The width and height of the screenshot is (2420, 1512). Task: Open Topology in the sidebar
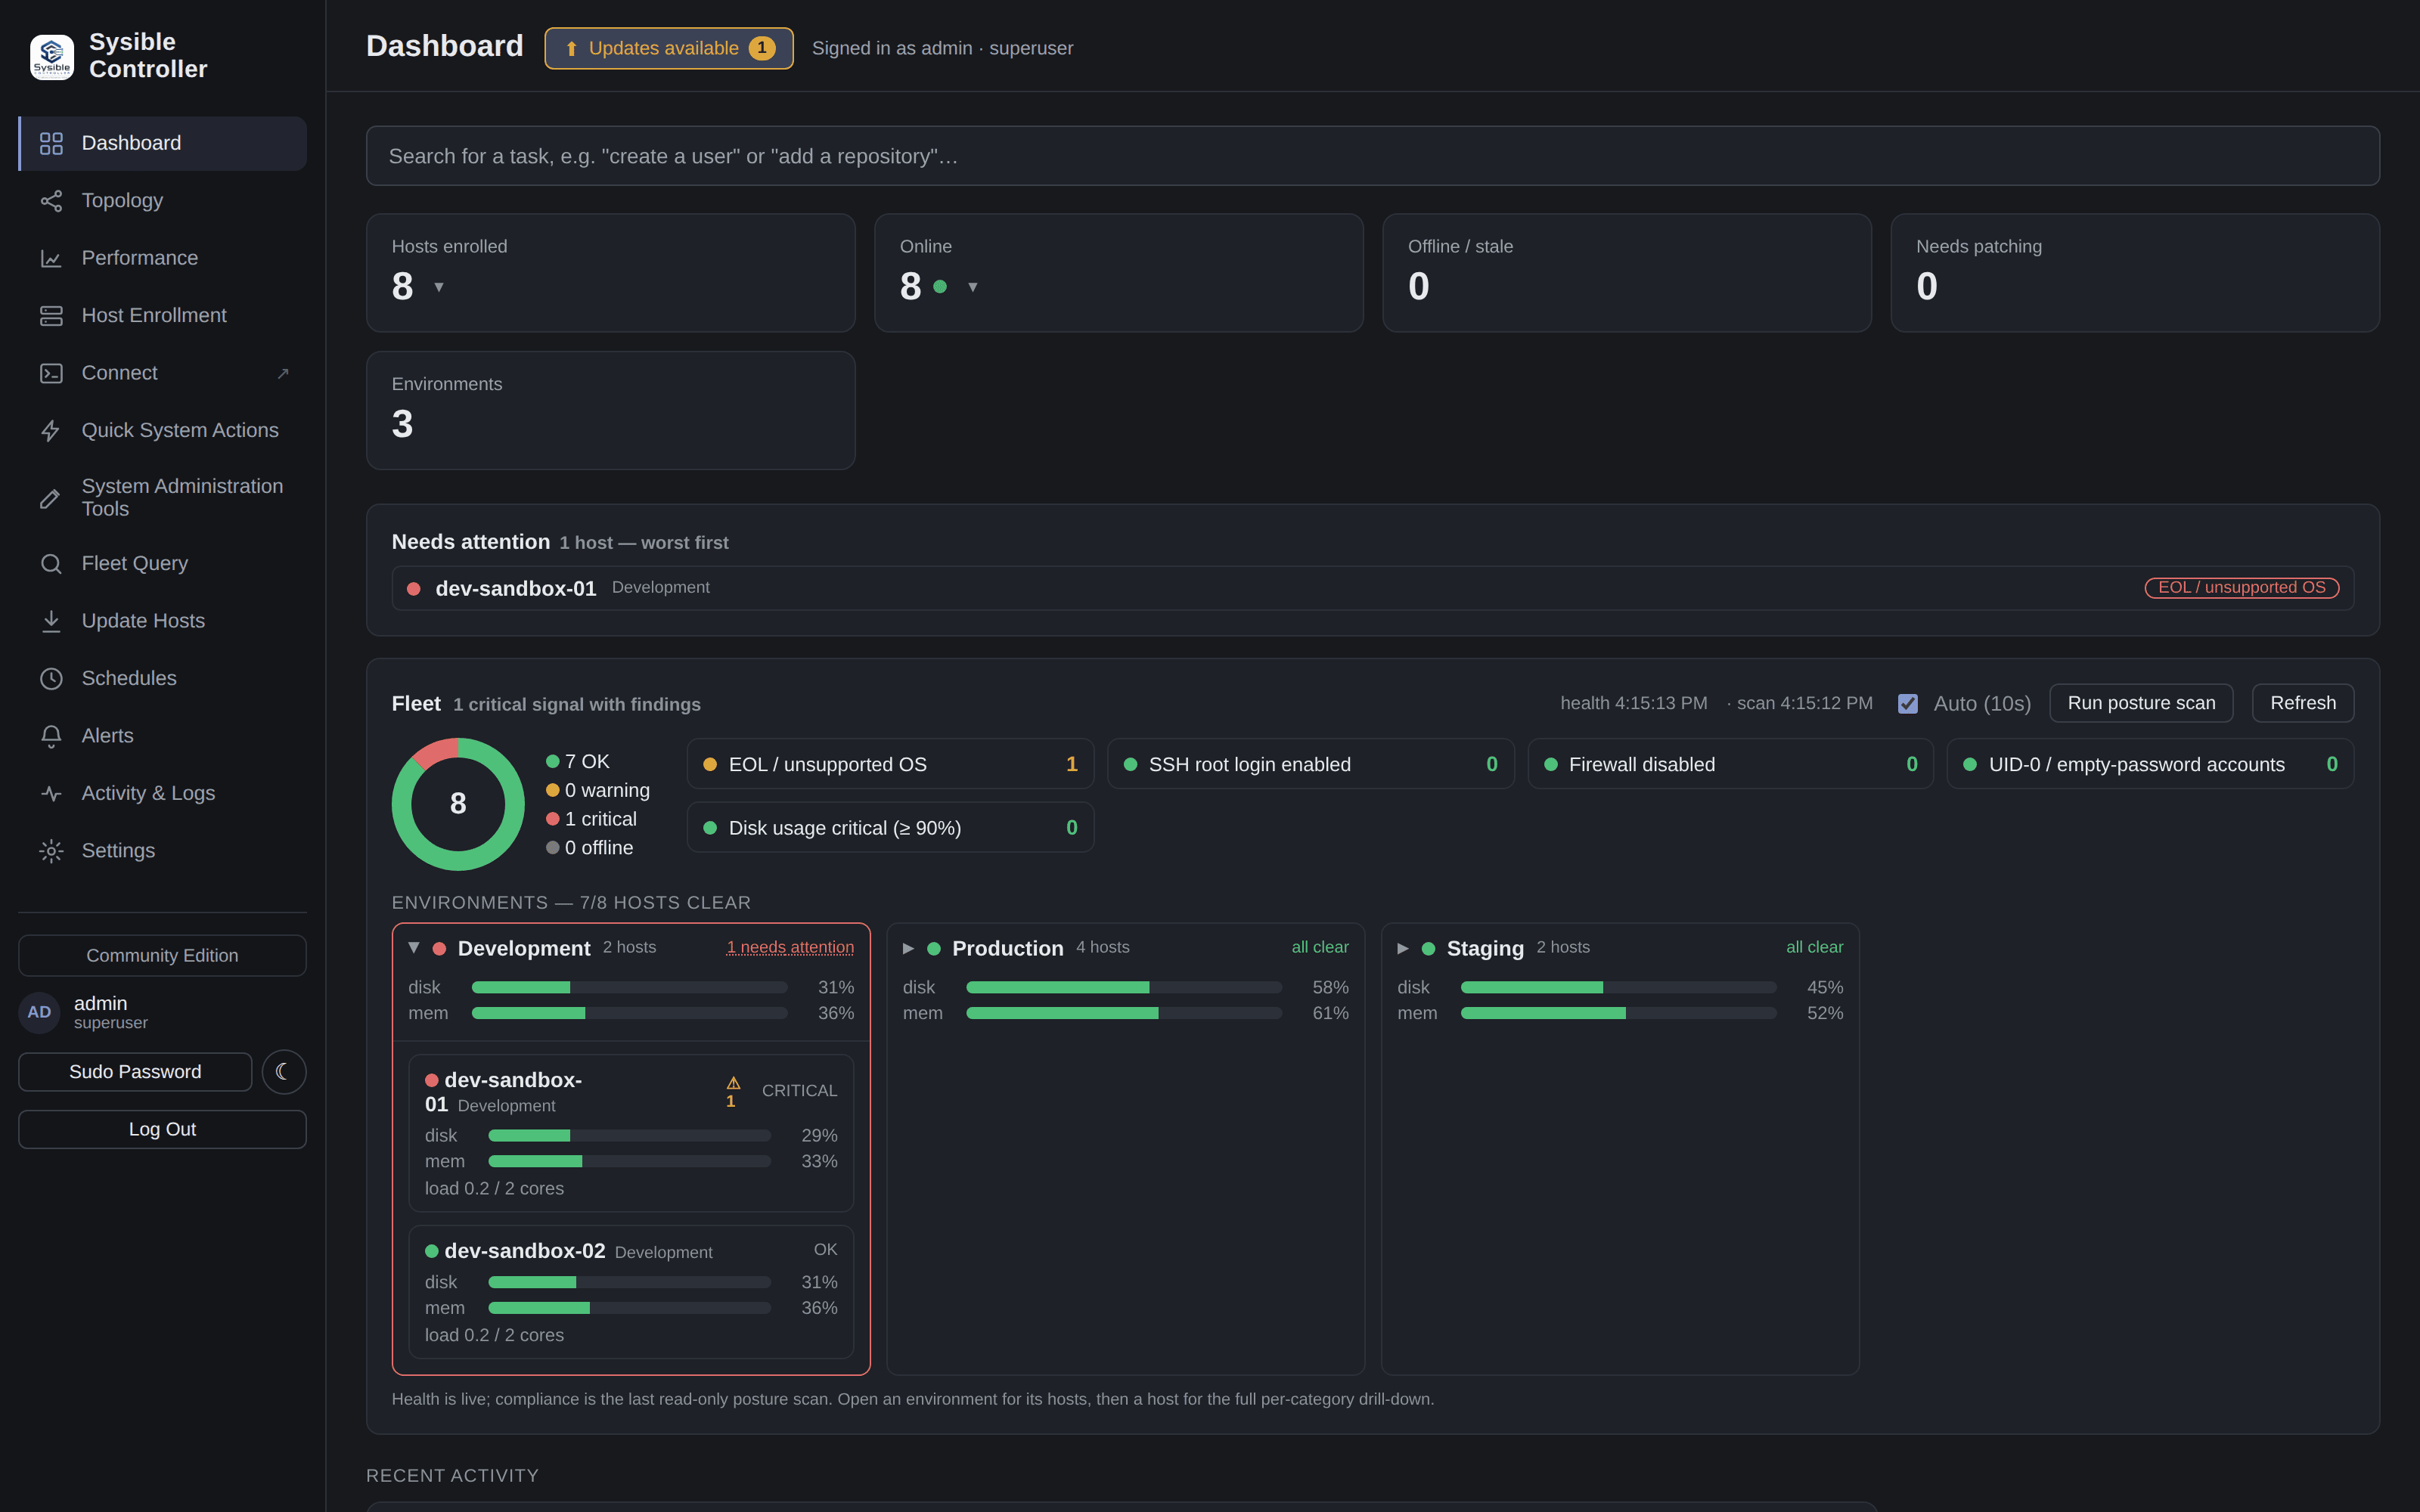pos(162,201)
